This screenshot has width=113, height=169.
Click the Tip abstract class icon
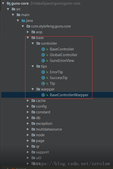point(43,83)
